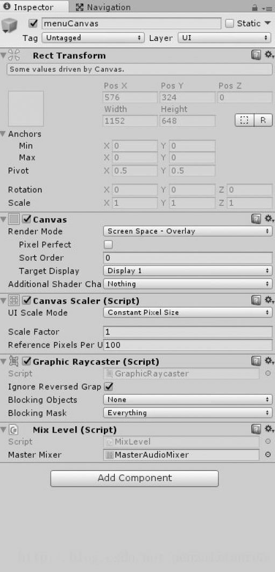Click the anchor presets box in Rect Transform
275x572 pixels.
(26, 109)
